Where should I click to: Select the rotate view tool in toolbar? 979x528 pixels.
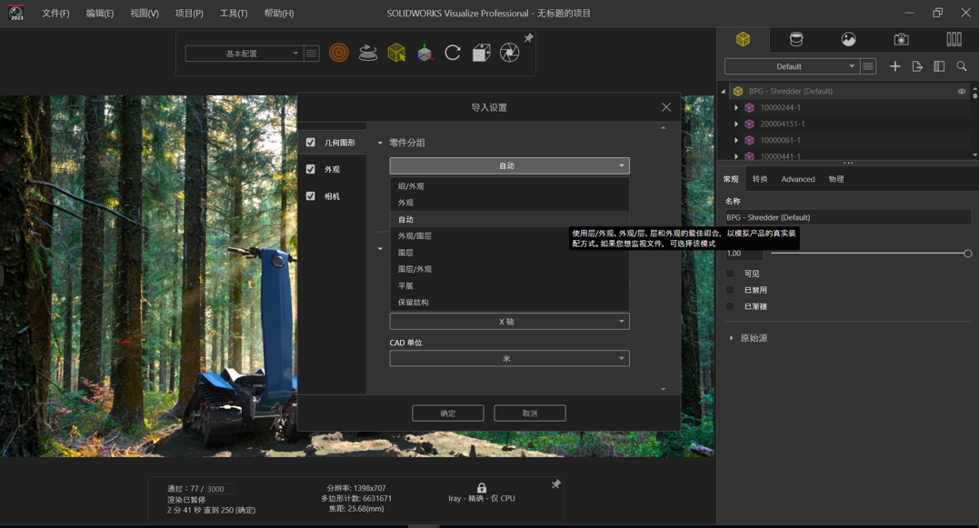click(x=452, y=52)
